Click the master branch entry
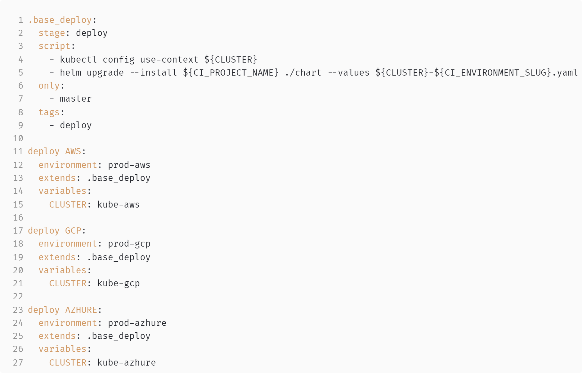The height and width of the screenshot is (373, 582). click(x=75, y=99)
